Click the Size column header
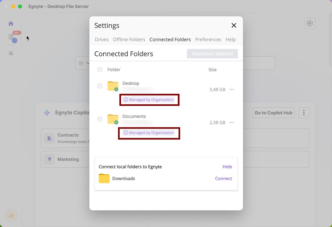The width and height of the screenshot is (332, 227). tap(212, 70)
